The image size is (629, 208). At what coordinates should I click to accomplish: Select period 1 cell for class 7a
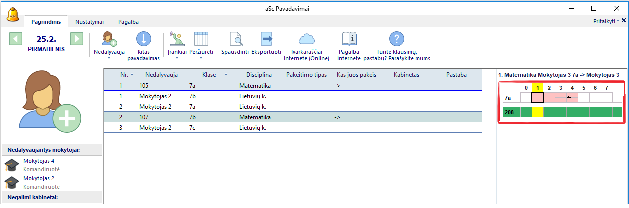pyautogui.click(x=538, y=97)
